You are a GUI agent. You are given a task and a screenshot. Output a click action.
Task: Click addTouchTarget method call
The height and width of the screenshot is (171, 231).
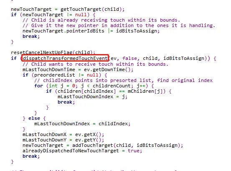click(92, 145)
